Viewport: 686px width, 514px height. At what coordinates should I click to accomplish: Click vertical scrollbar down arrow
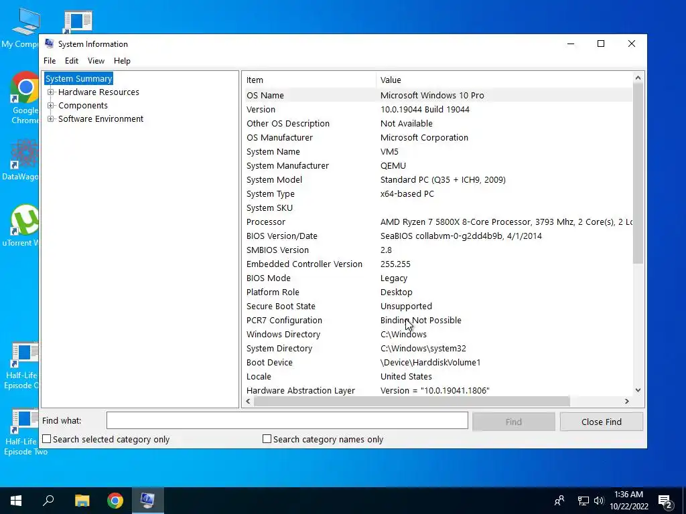tap(638, 390)
